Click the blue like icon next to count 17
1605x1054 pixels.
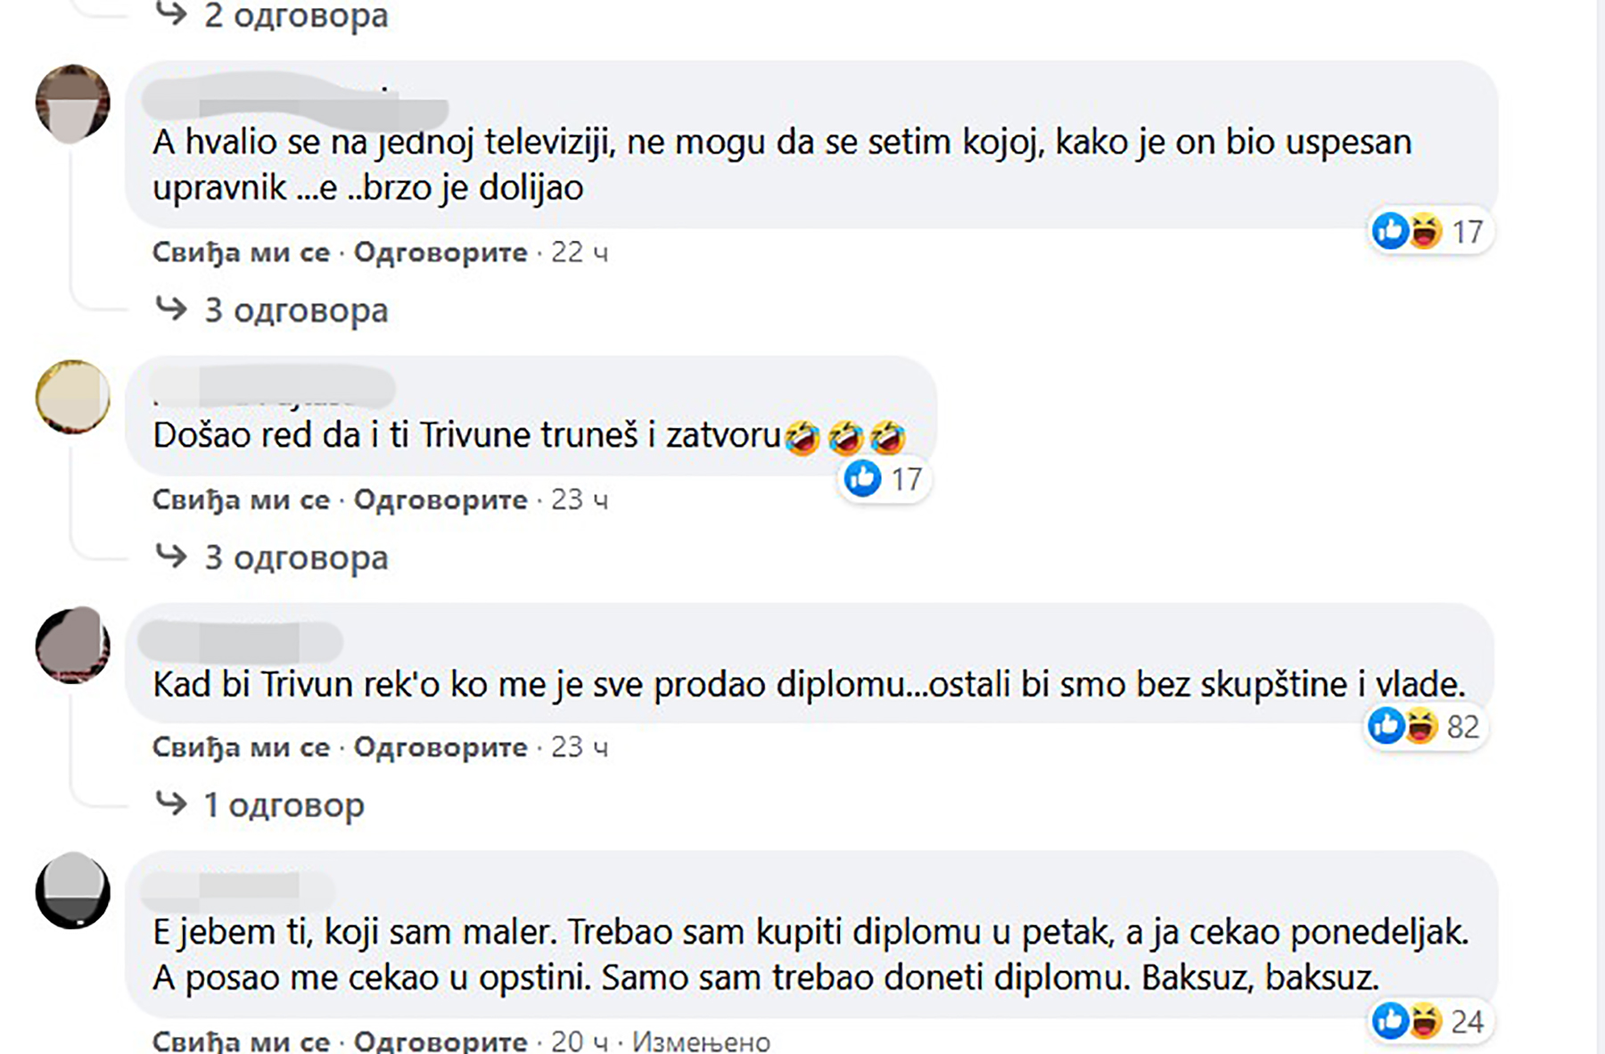pos(861,478)
